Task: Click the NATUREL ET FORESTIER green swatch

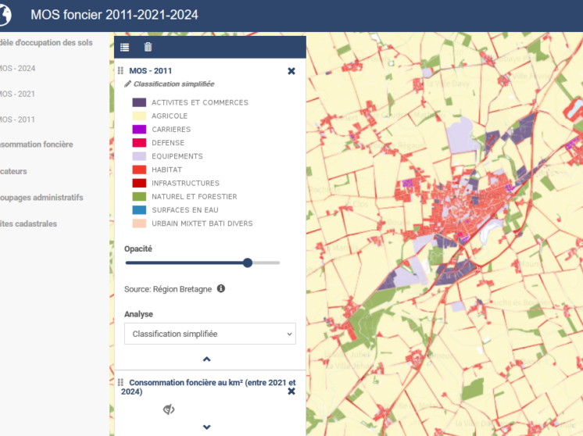Action: coord(139,197)
